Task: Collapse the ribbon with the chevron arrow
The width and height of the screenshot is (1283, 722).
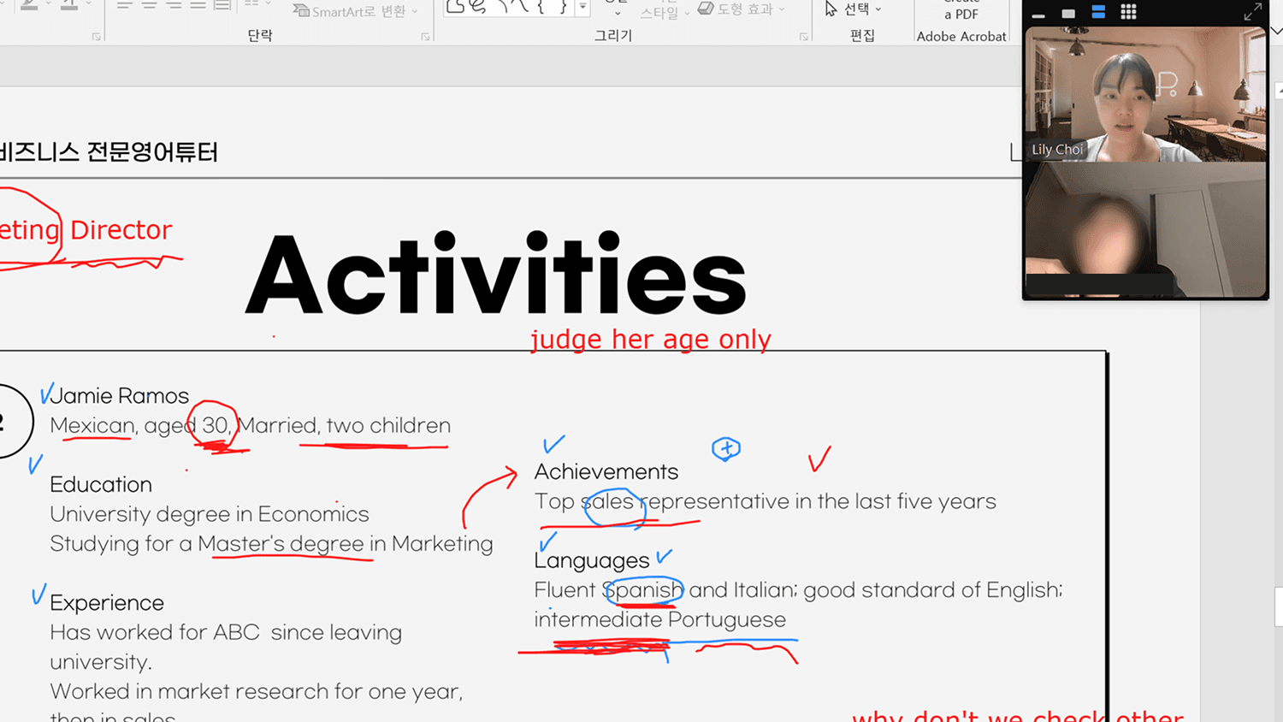Action: tap(1275, 31)
